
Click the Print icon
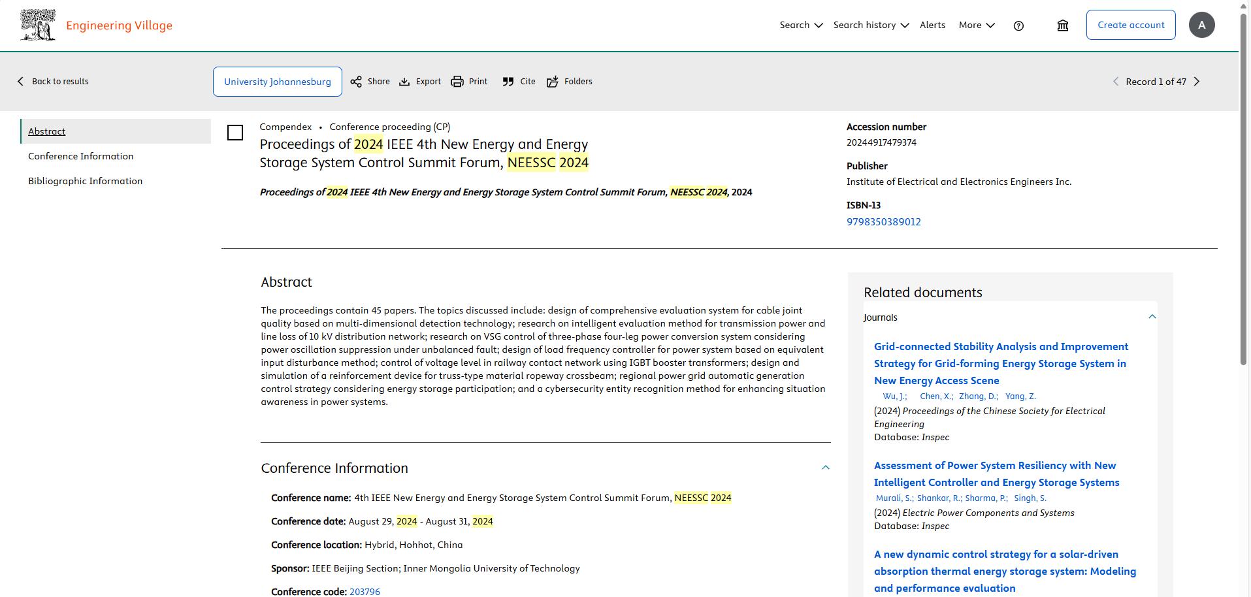coord(457,82)
